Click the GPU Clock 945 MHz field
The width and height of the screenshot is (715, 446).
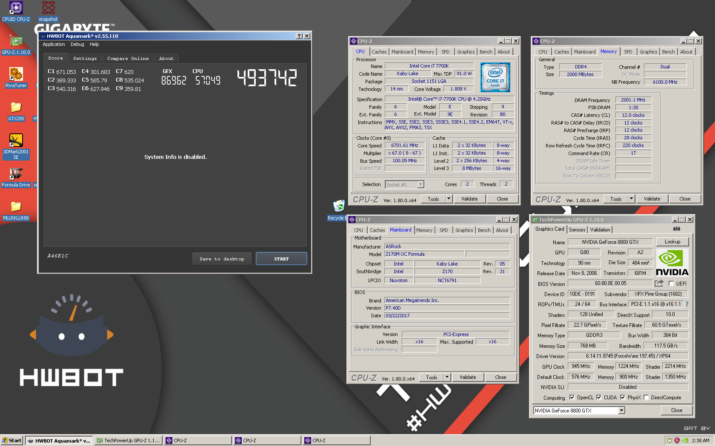click(x=581, y=366)
